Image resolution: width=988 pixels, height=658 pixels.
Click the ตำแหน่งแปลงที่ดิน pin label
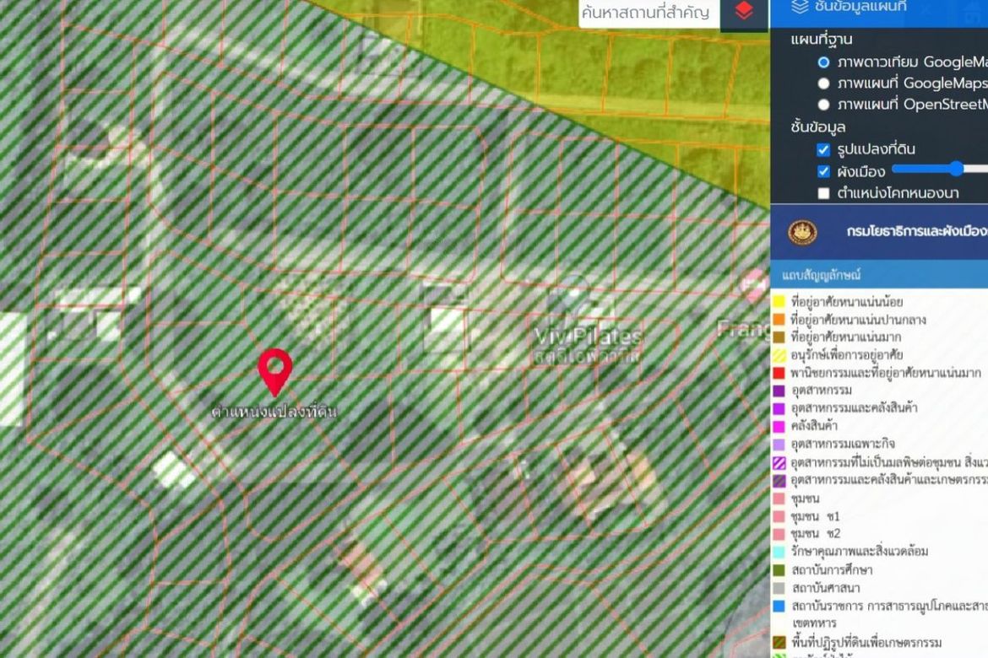pos(274,412)
